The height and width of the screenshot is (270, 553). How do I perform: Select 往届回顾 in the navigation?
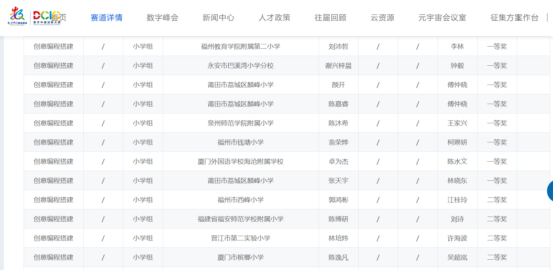click(330, 18)
